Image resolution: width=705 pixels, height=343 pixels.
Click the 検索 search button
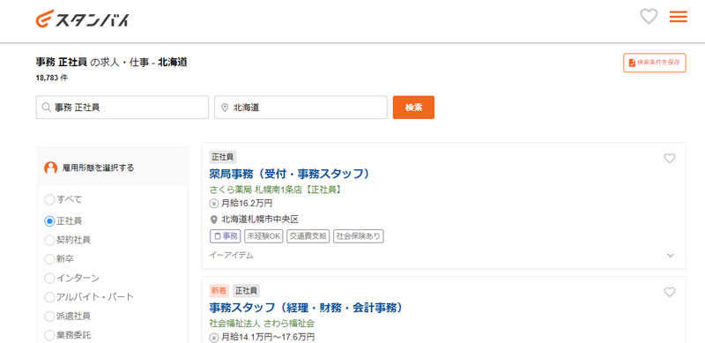coord(413,108)
